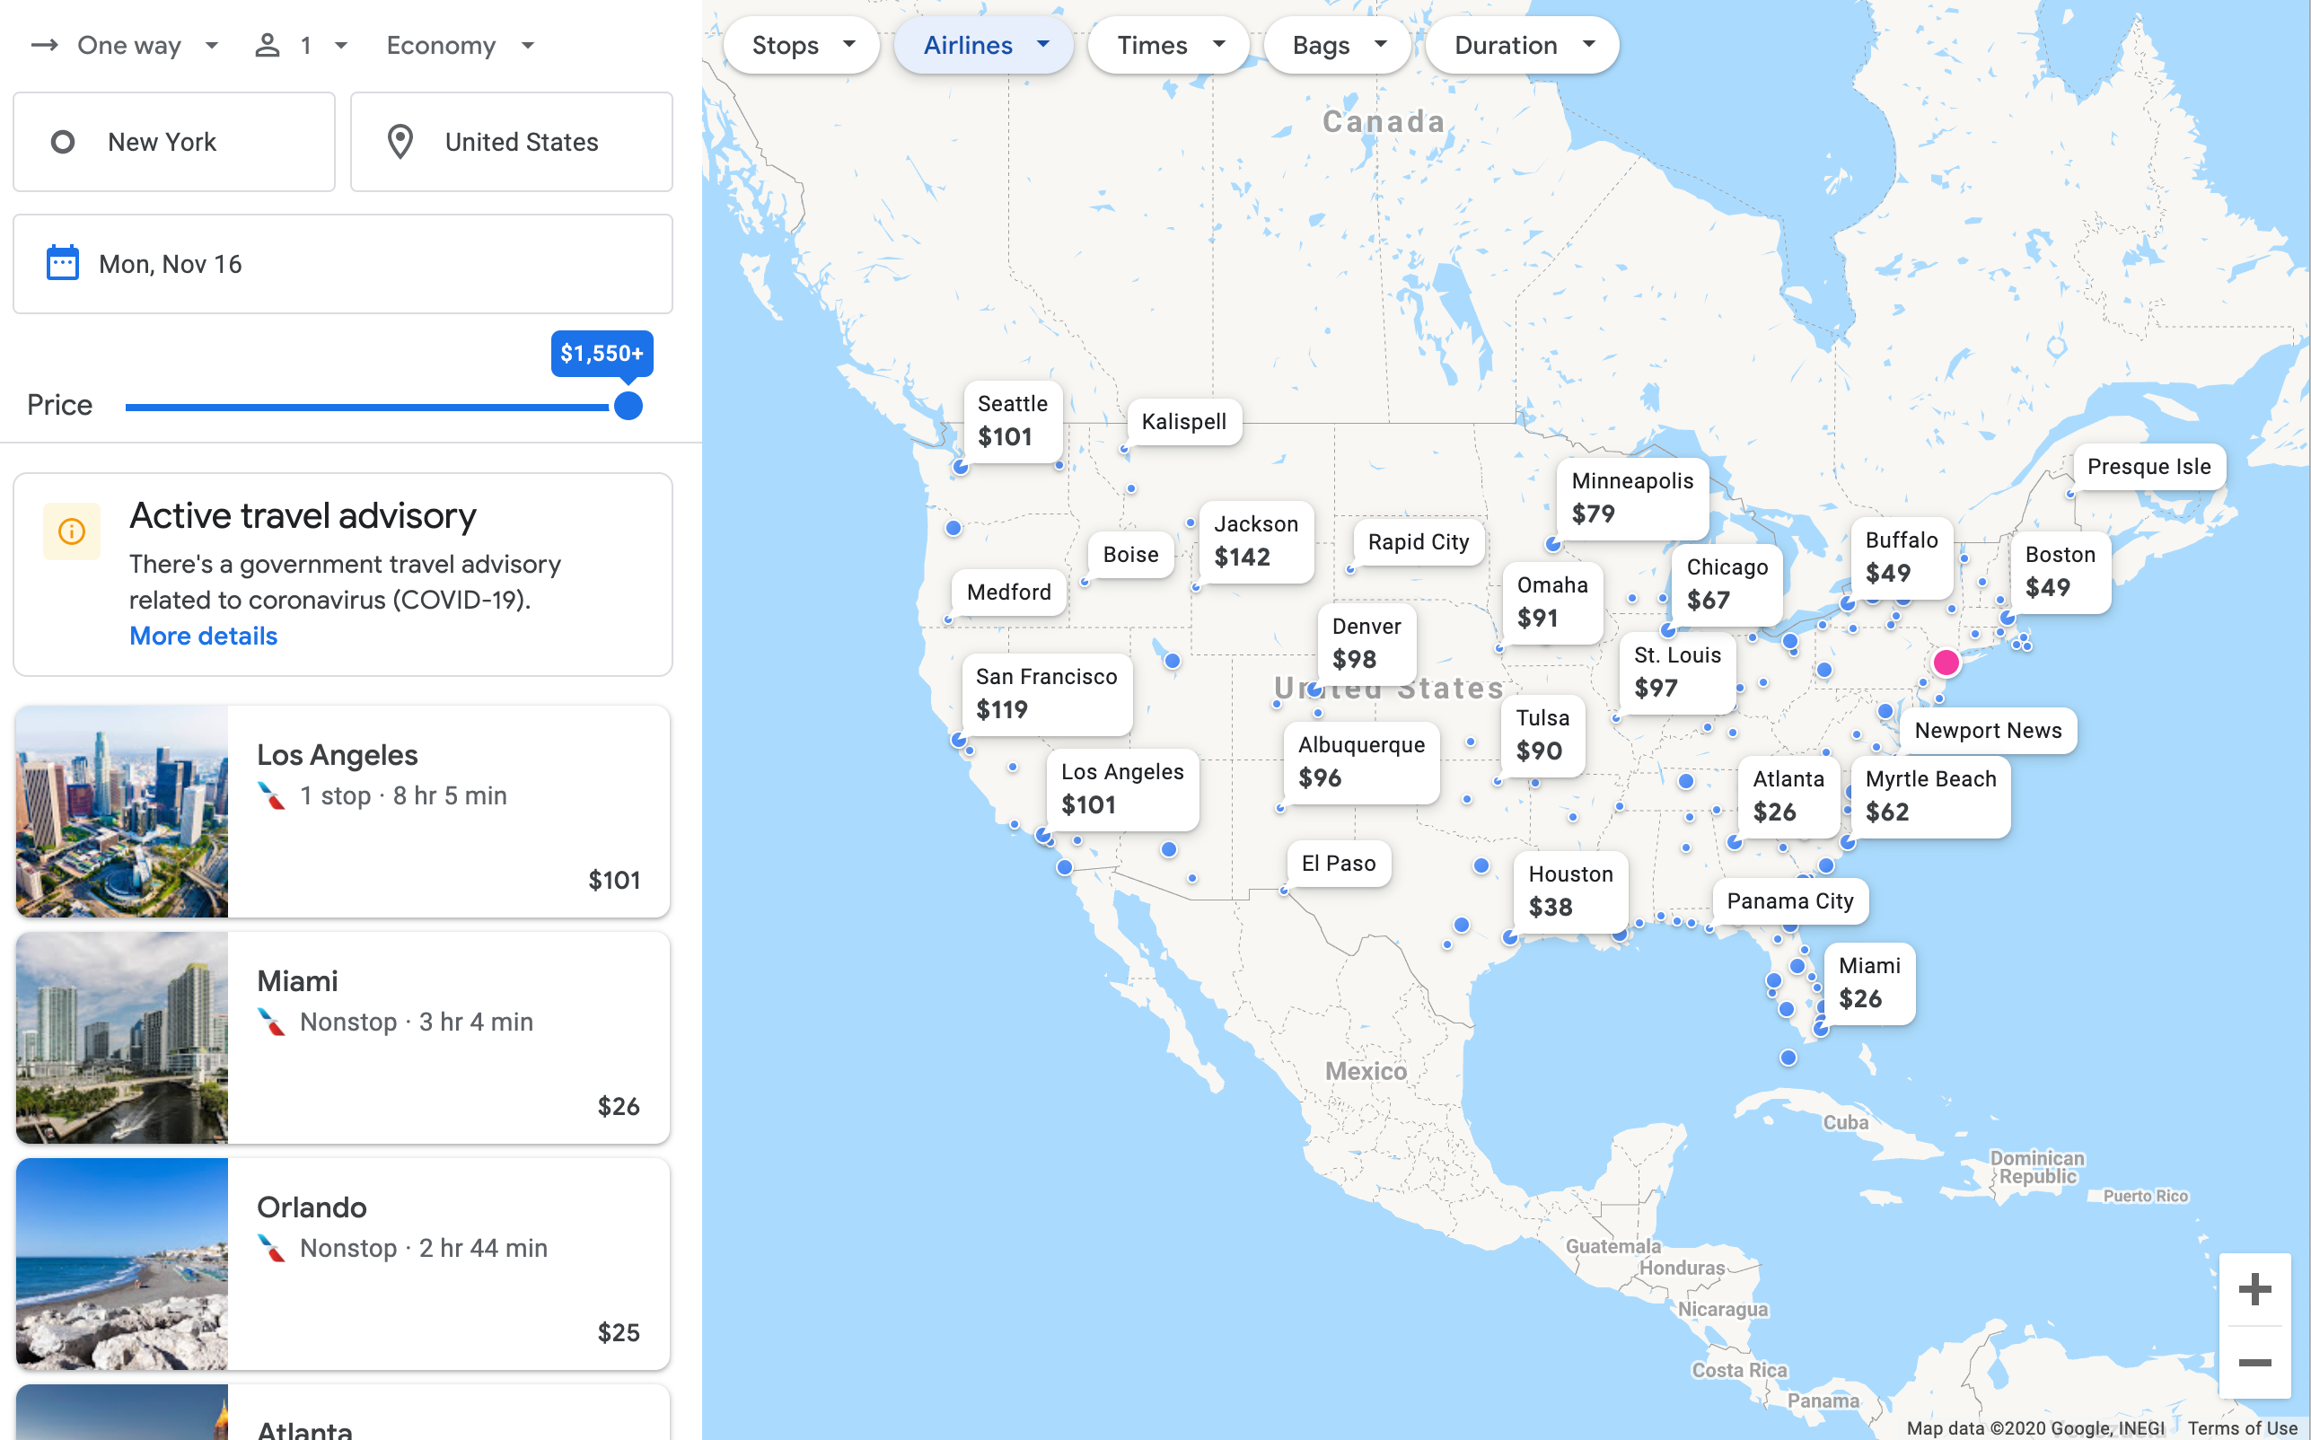Open the Times filter
The image size is (2311, 1440).
(1168, 45)
